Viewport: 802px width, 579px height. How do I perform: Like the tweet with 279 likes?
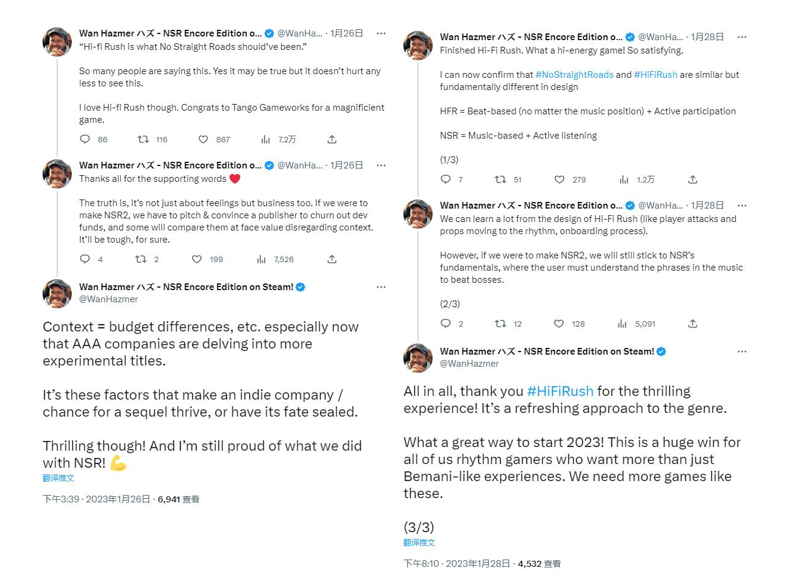[x=559, y=179]
